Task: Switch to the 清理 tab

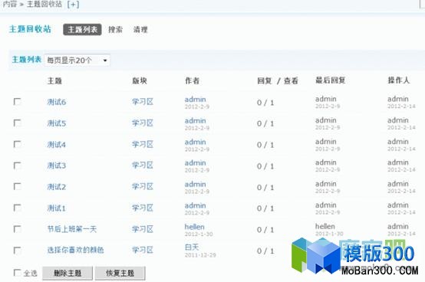Action: [x=140, y=29]
